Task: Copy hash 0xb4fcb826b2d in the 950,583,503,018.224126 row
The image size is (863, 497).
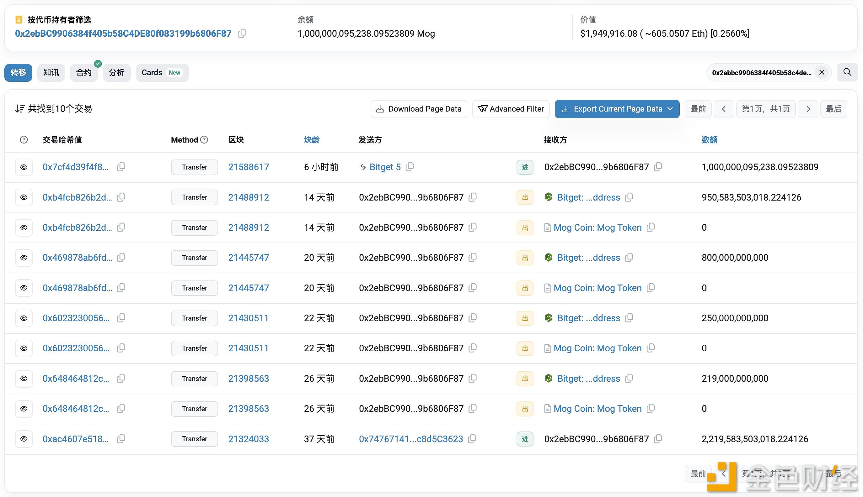Action: (121, 197)
